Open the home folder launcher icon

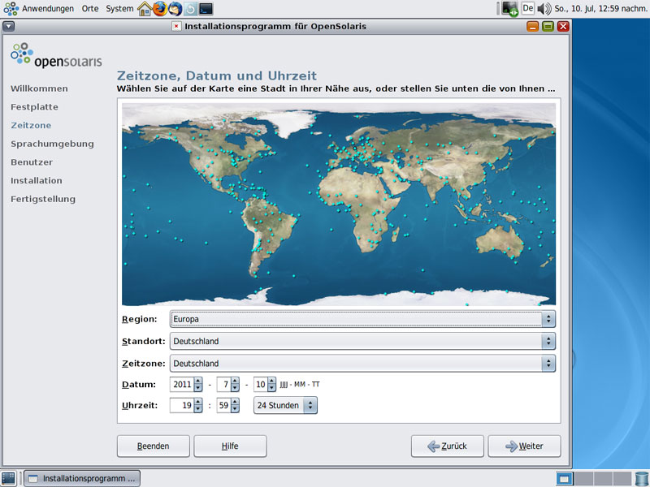coord(145,9)
